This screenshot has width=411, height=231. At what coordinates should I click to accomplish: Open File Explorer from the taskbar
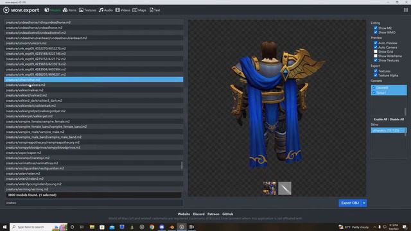(92, 227)
